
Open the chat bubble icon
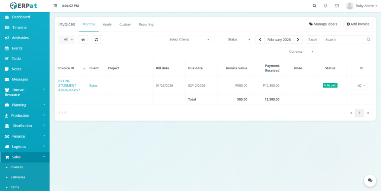coord(370,180)
